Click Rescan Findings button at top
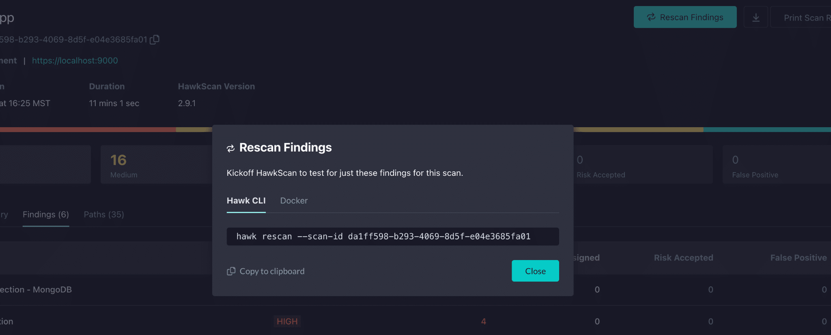 [x=685, y=17]
